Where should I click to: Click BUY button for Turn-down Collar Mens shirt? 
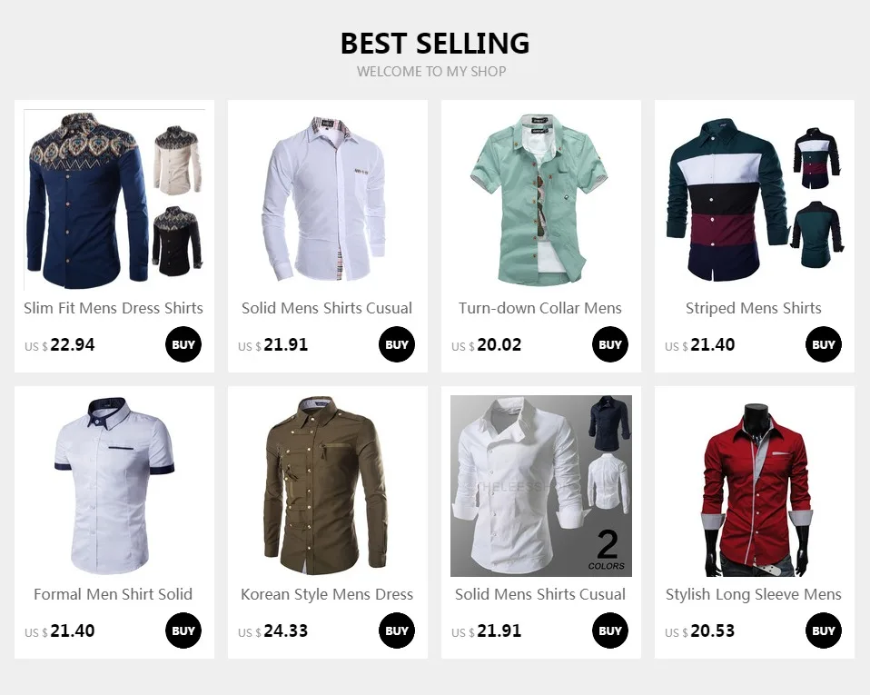point(609,344)
